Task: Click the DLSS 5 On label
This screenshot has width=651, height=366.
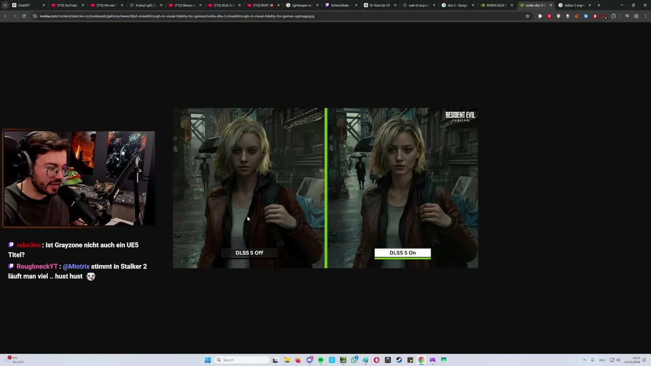Action: [403, 253]
